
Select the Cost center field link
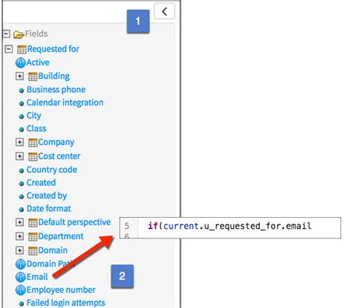click(59, 156)
